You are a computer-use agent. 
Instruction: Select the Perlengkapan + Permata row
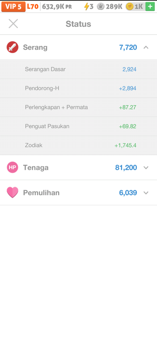pos(78,107)
